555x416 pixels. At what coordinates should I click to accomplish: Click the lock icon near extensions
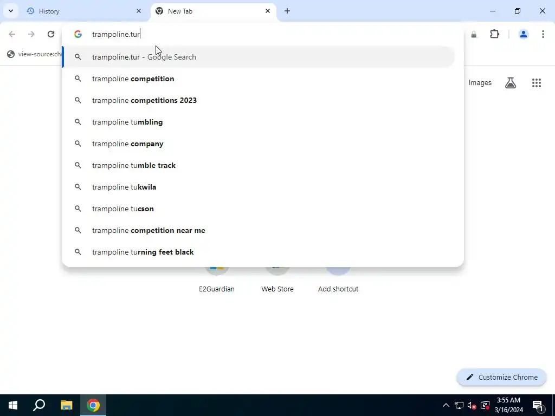tap(474, 34)
